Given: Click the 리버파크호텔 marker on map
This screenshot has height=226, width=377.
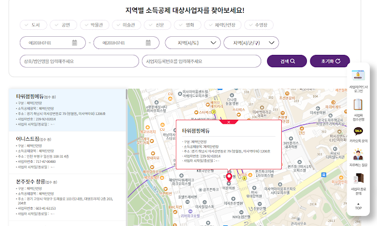Looking at the screenshot, I should (x=191, y=211).
